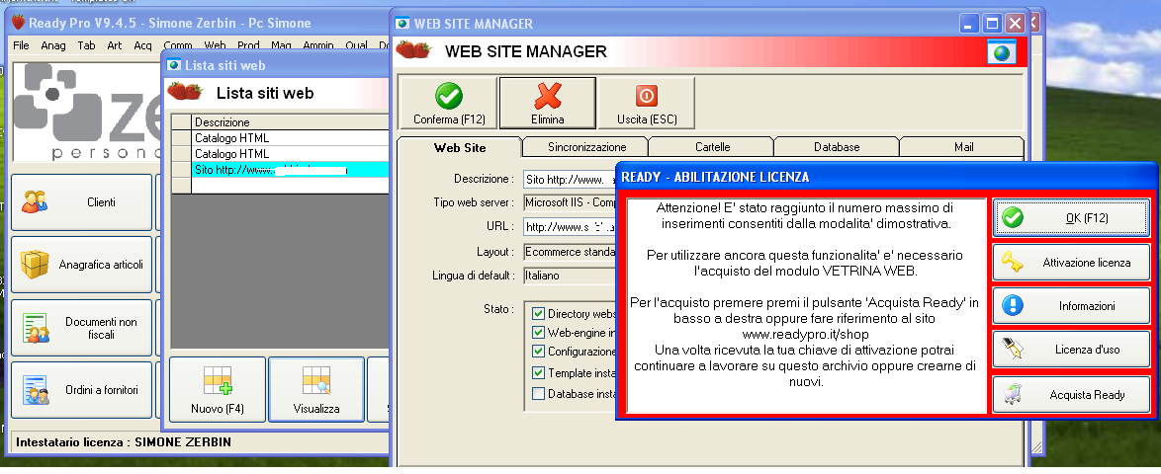Screen dimensions: 1161x474
Task: Click OK (F12) in license dialog
Action: tap(1071, 217)
